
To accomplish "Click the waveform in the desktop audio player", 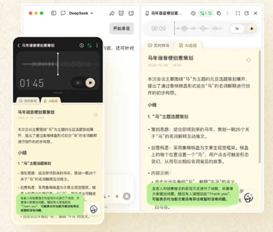I will pos(199,28).
